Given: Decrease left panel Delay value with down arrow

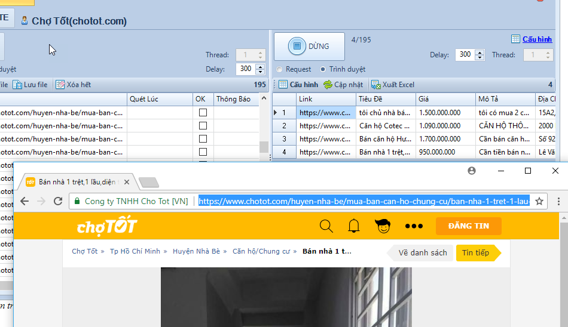Looking at the screenshot, I should (261, 72).
